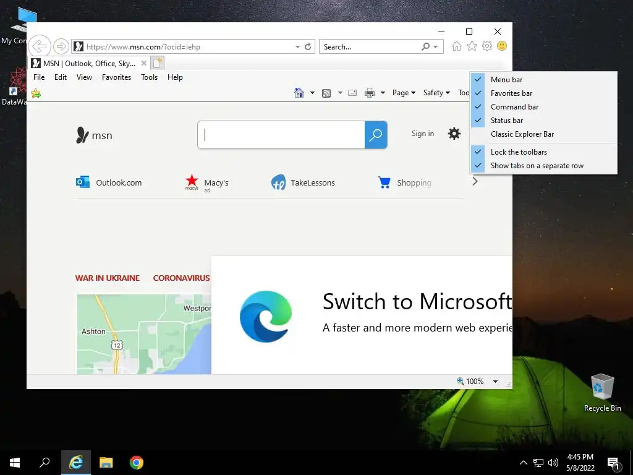Click the Sign in link
This screenshot has height=475, width=633.
423,134
